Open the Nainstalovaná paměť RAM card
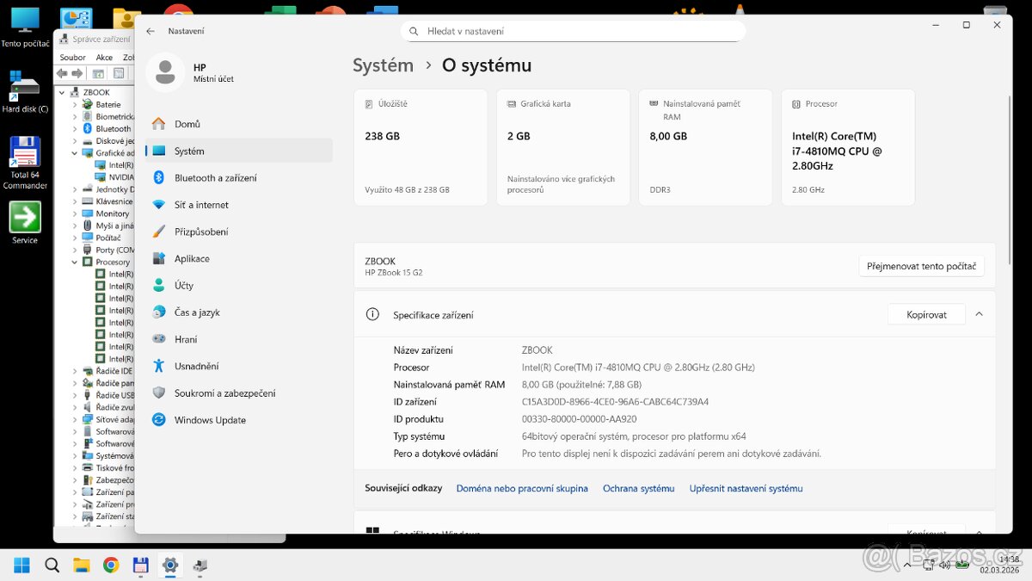The height and width of the screenshot is (581, 1032). [x=705, y=147]
